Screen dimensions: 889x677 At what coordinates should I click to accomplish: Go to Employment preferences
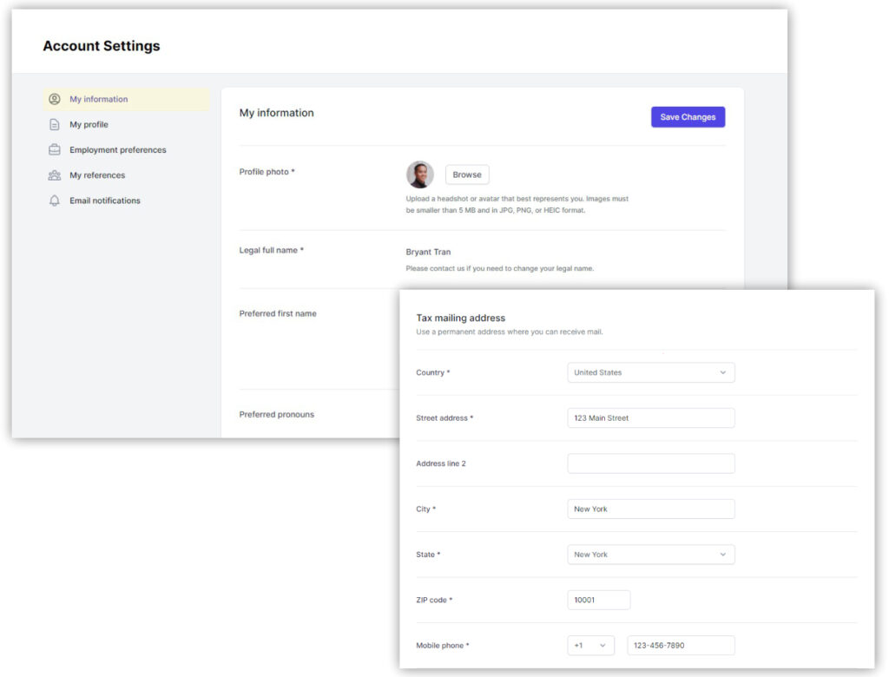point(117,150)
